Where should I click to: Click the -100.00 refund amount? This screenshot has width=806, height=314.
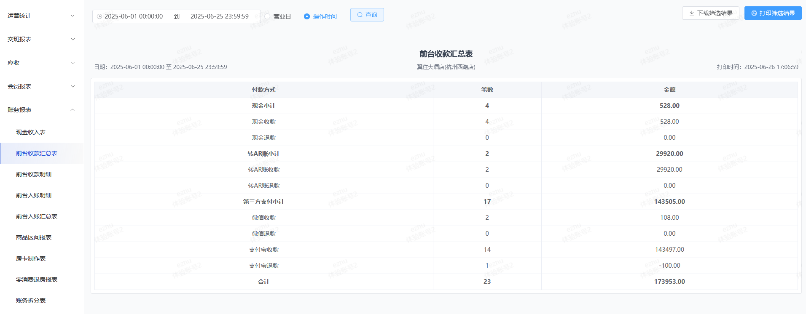pyautogui.click(x=669, y=266)
